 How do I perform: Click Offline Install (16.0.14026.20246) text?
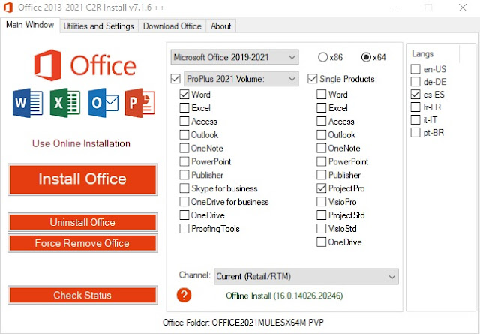(284, 296)
